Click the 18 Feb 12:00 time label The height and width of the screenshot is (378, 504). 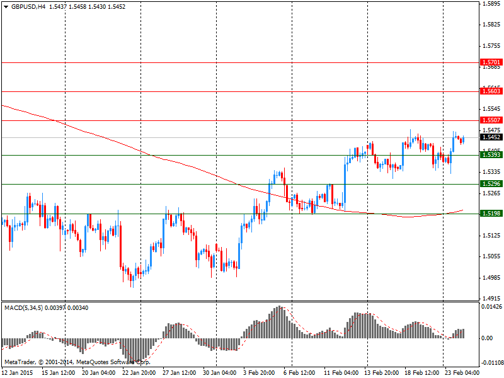421,373
